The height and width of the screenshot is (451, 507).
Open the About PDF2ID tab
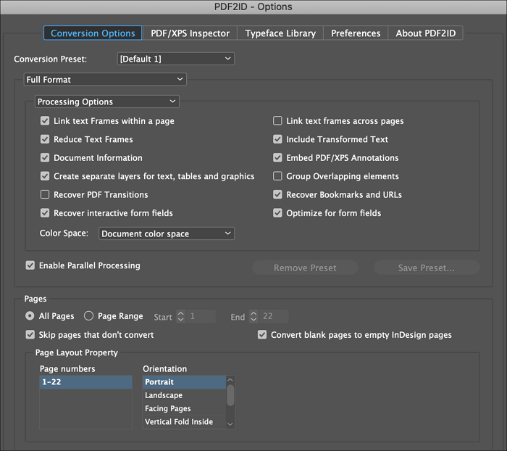[425, 33]
